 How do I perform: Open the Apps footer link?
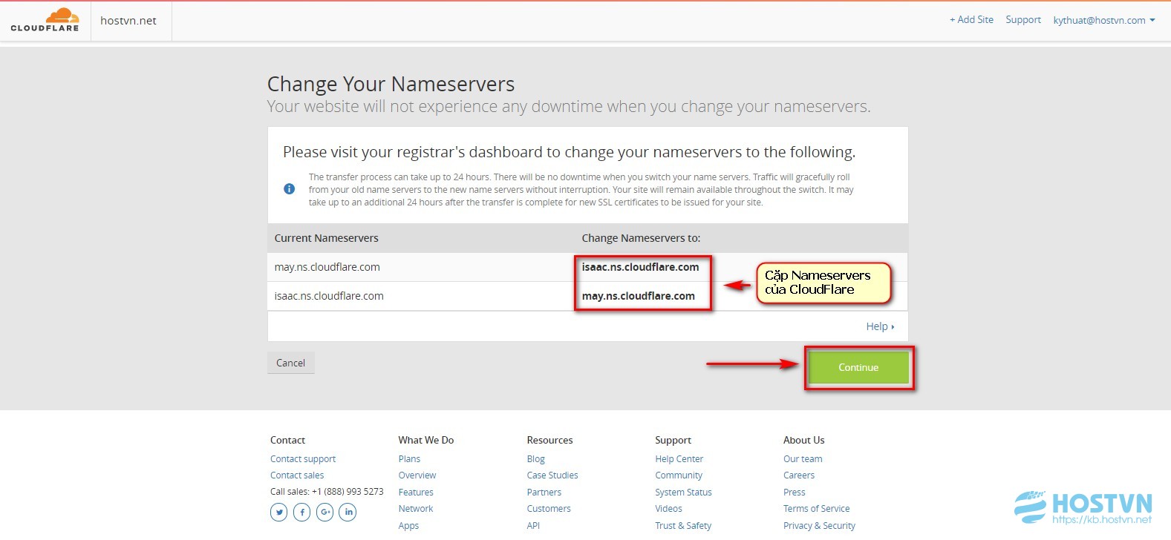pyautogui.click(x=408, y=526)
